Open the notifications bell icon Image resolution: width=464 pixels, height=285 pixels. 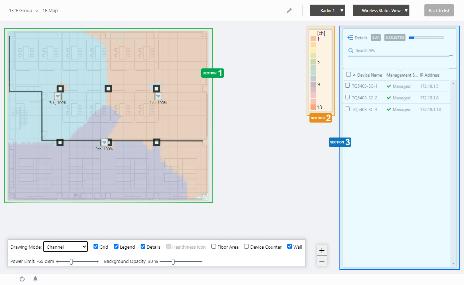coord(35,279)
